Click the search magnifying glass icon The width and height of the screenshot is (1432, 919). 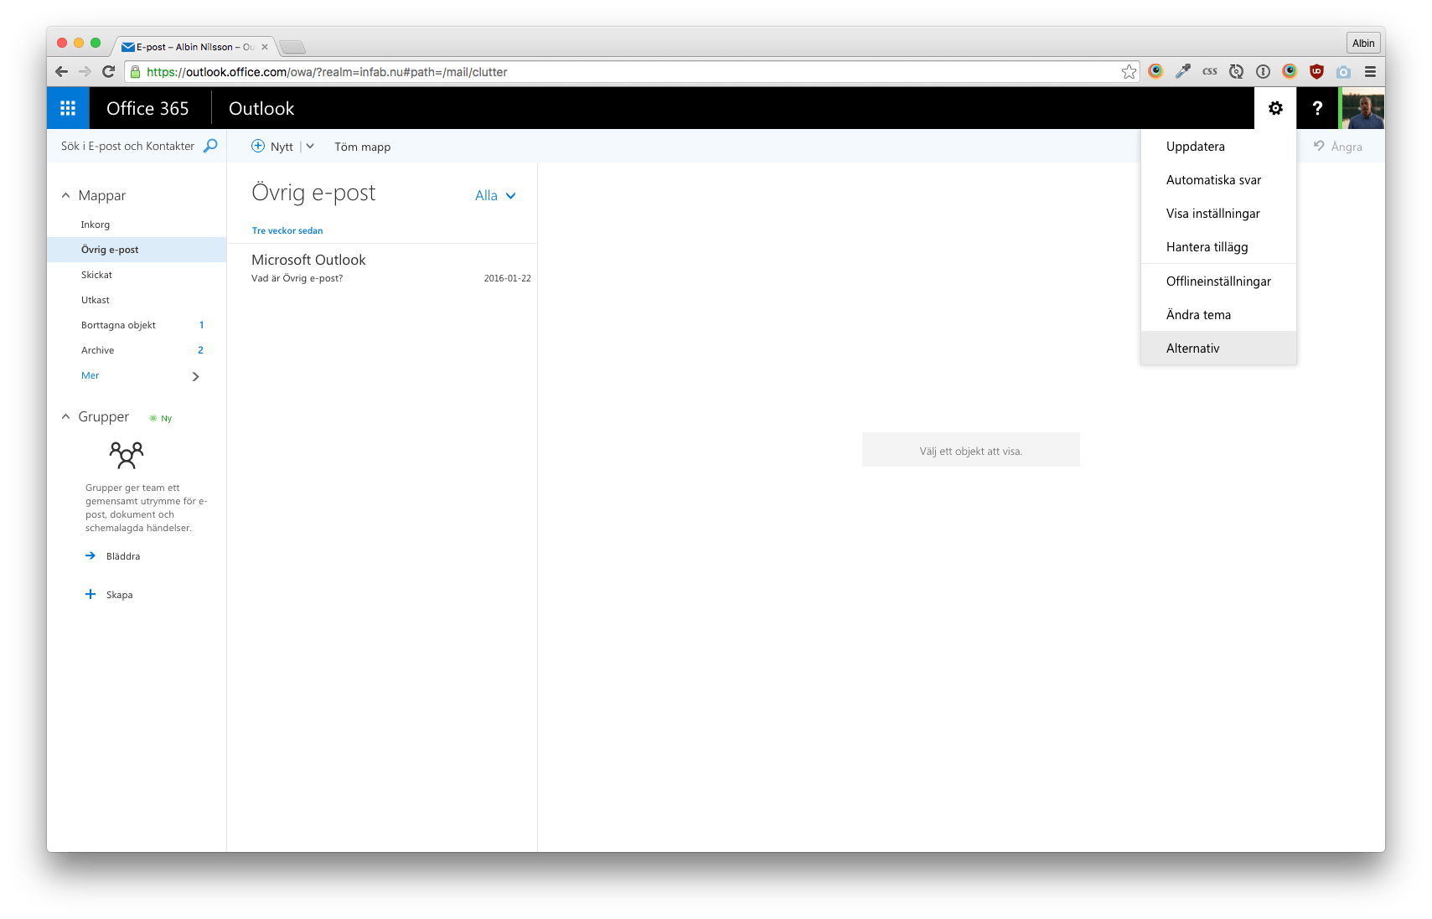coord(210,146)
